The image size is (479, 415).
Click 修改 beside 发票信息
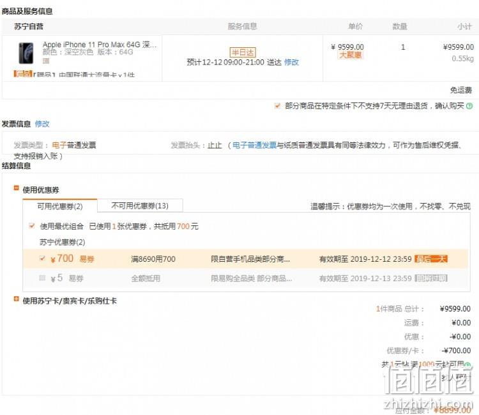point(42,124)
